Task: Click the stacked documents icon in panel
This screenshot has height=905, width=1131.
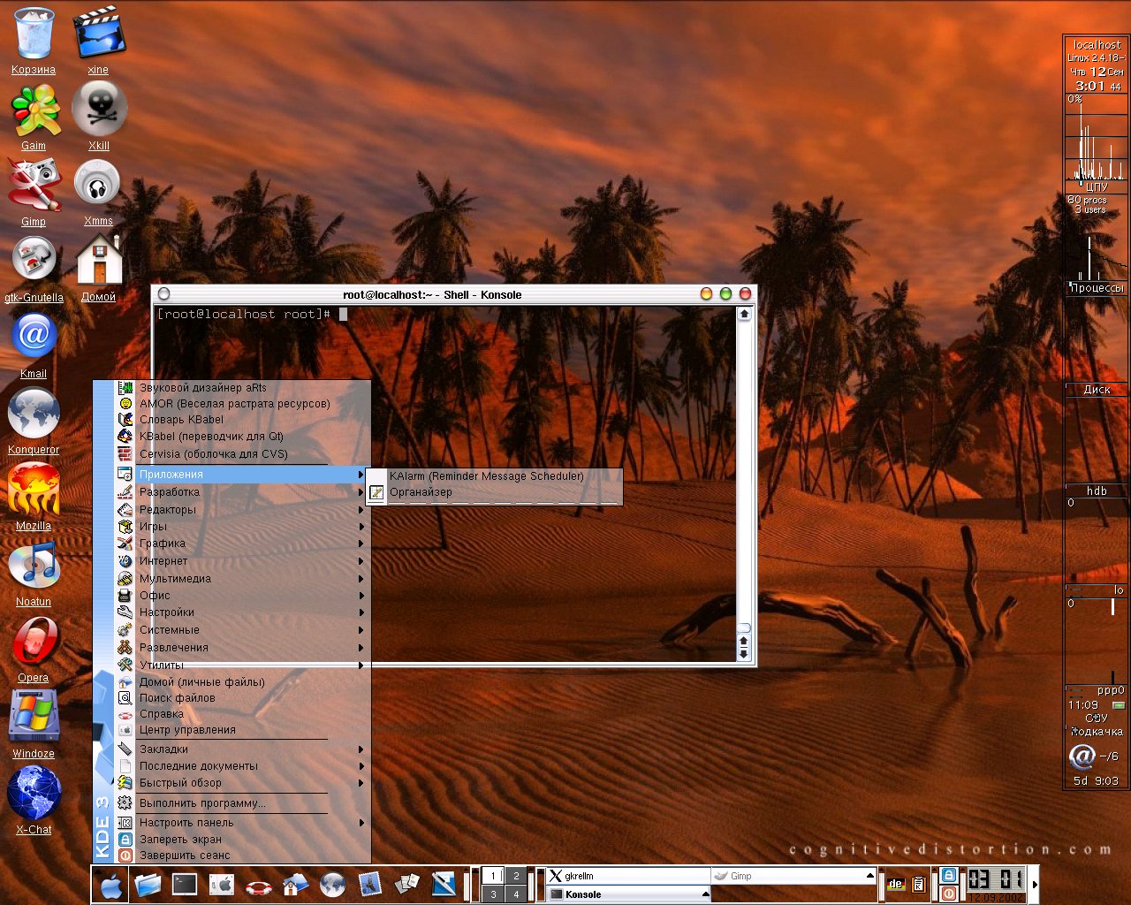Action: 406,885
